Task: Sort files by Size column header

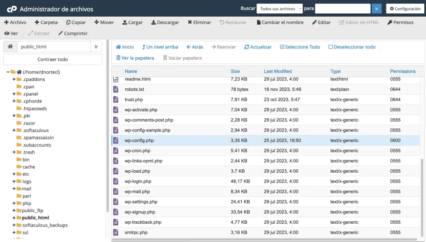Action: [235, 71]
